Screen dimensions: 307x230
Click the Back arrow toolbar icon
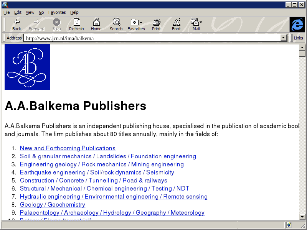click(17, 22)
